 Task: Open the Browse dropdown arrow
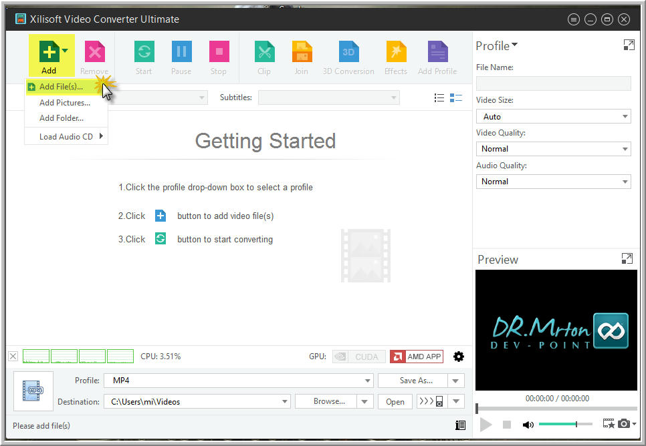coord(364,401)
